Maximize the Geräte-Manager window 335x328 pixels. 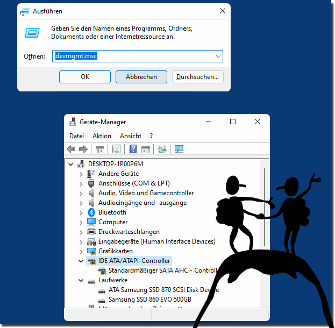tap(233, 122)
